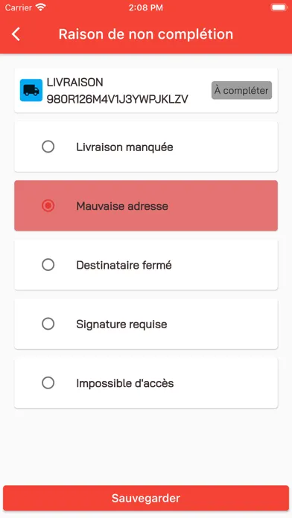Open the LIVRAISON 980R126M4V1J3YWPJKLZV card
Viewport: 292px width, 518px height.
tap(146, 91)
